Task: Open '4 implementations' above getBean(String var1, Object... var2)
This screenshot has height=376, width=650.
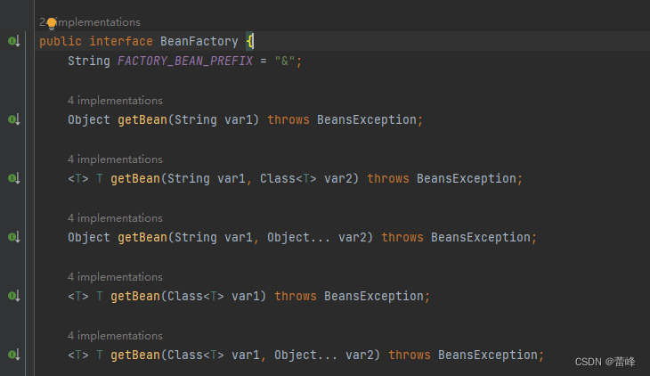Action: [x=115, y=218]
